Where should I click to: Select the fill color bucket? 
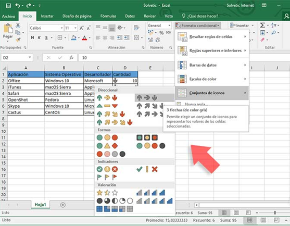coord(74,37)
